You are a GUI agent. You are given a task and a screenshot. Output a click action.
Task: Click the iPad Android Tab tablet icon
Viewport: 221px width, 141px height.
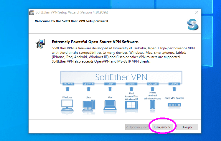click(131, 105)
